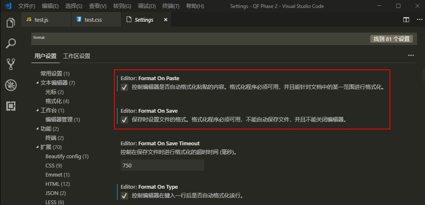
Task: Select 终端 (2) in settings tree
Action: [54, 138]
